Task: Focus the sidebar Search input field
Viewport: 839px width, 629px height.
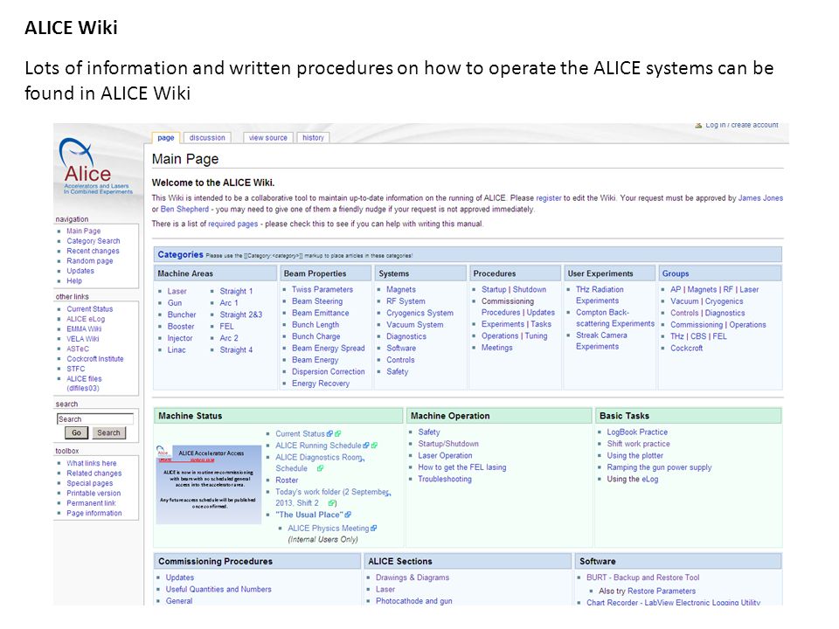Action: pyautogui.click(x=95, y=418)
